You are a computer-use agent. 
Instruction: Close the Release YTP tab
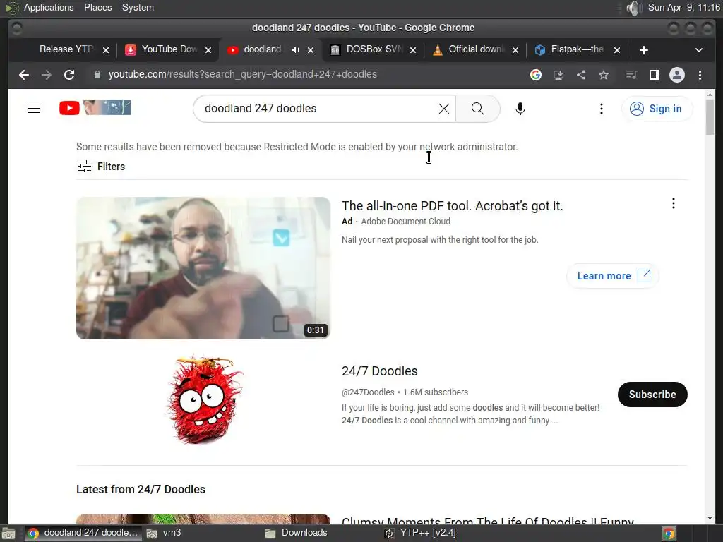(x=106, y=50)
